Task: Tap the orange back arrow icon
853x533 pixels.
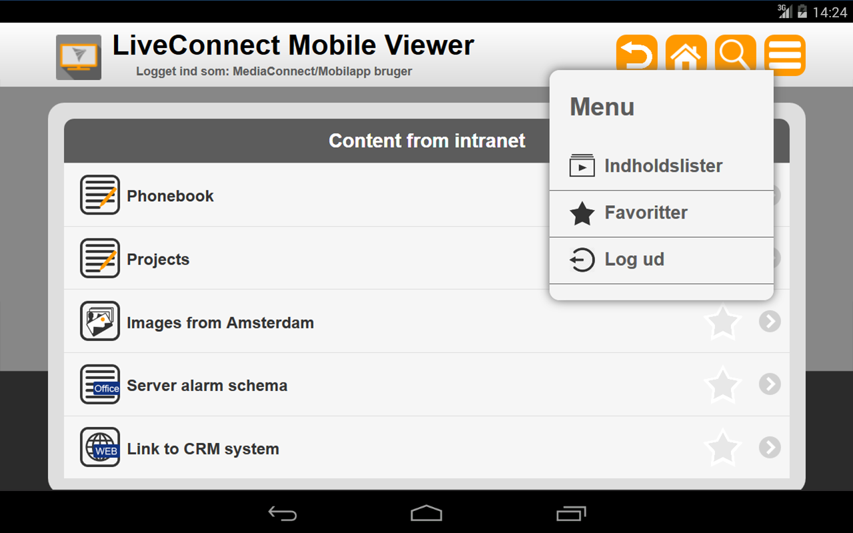Action: 636,55
